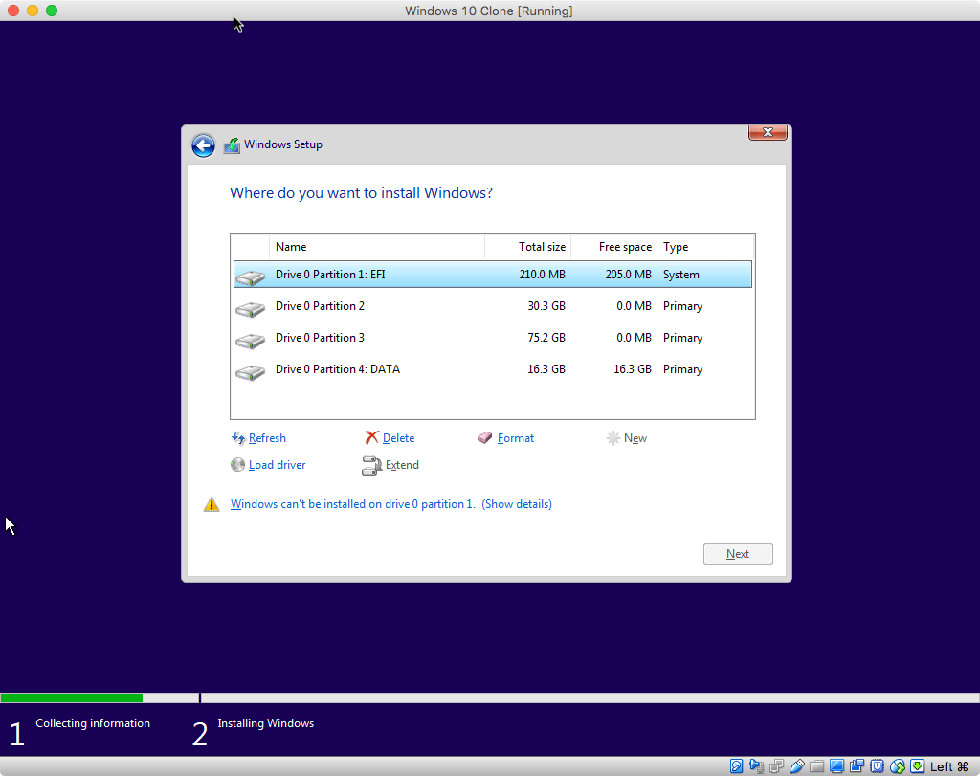Click the red X Delete icon

pos(372,438)
